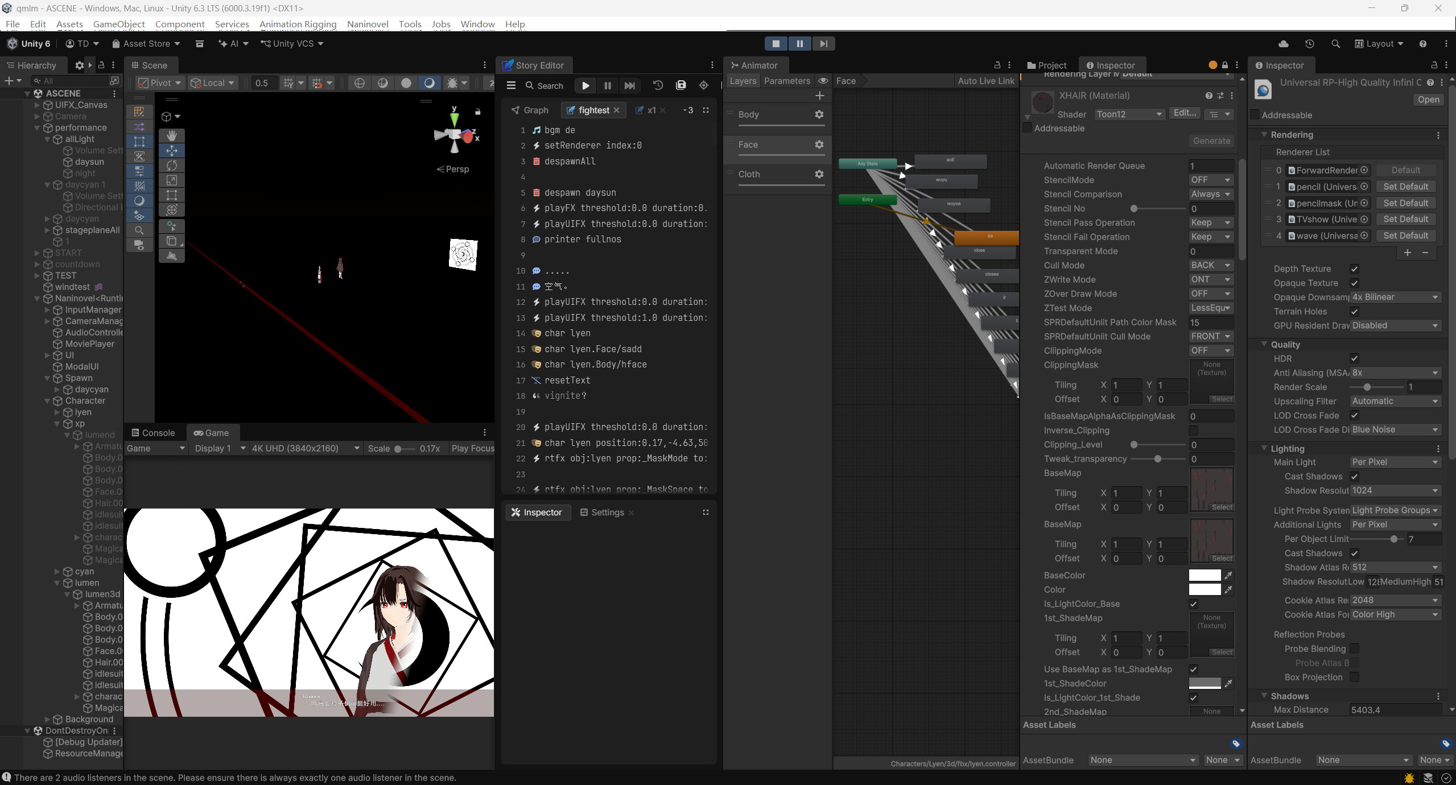
Task: Open the Story Editor hamburger menu
Action: click(511, 85)
